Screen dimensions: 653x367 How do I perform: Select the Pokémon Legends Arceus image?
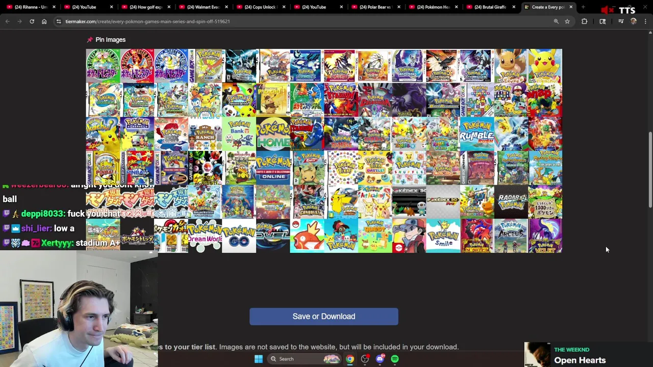pos(511,236)
